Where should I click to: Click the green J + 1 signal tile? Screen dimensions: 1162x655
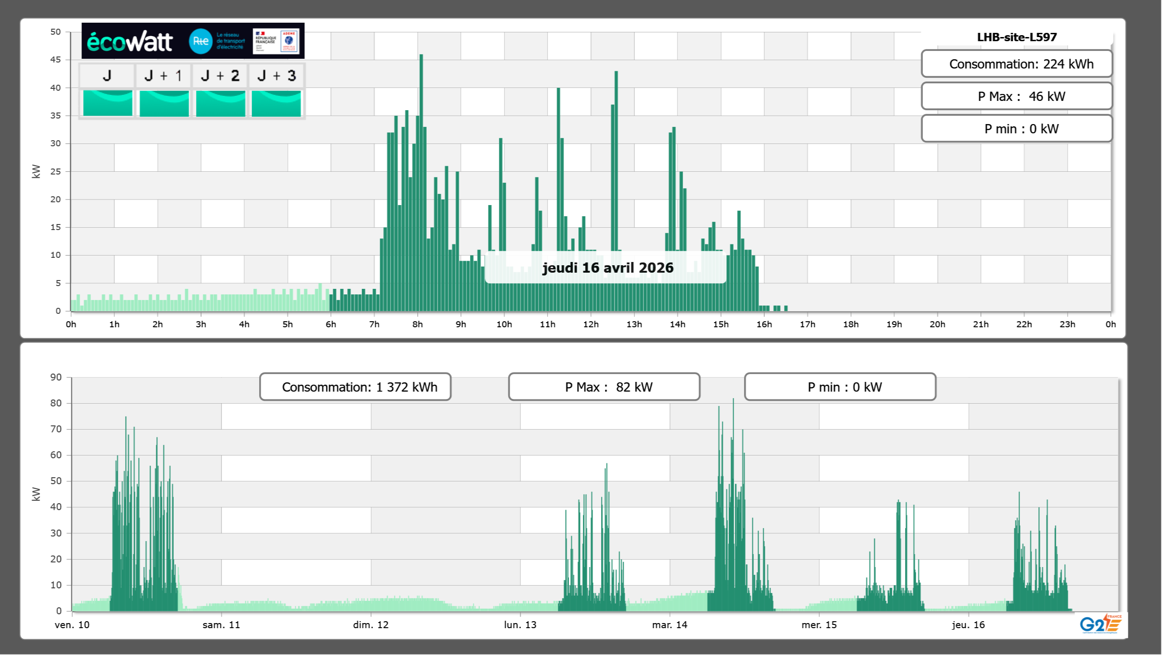pyautogui.click(x=164, y=103)
